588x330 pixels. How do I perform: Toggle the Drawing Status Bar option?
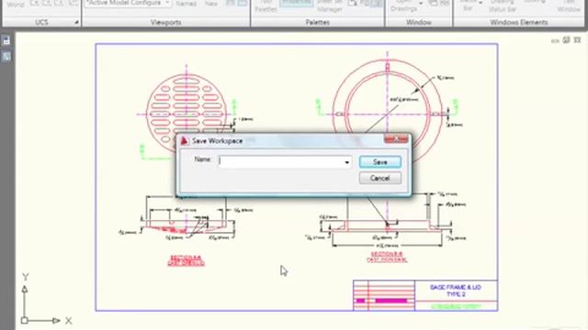[503, 5]
